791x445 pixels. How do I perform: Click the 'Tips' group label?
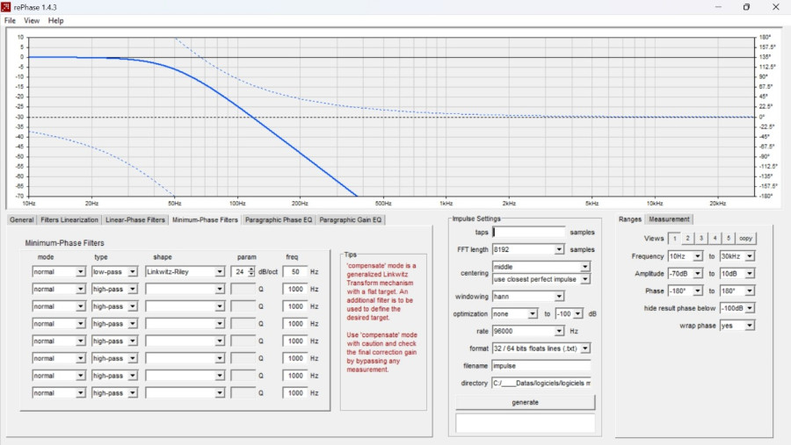(x=350, y=255)
